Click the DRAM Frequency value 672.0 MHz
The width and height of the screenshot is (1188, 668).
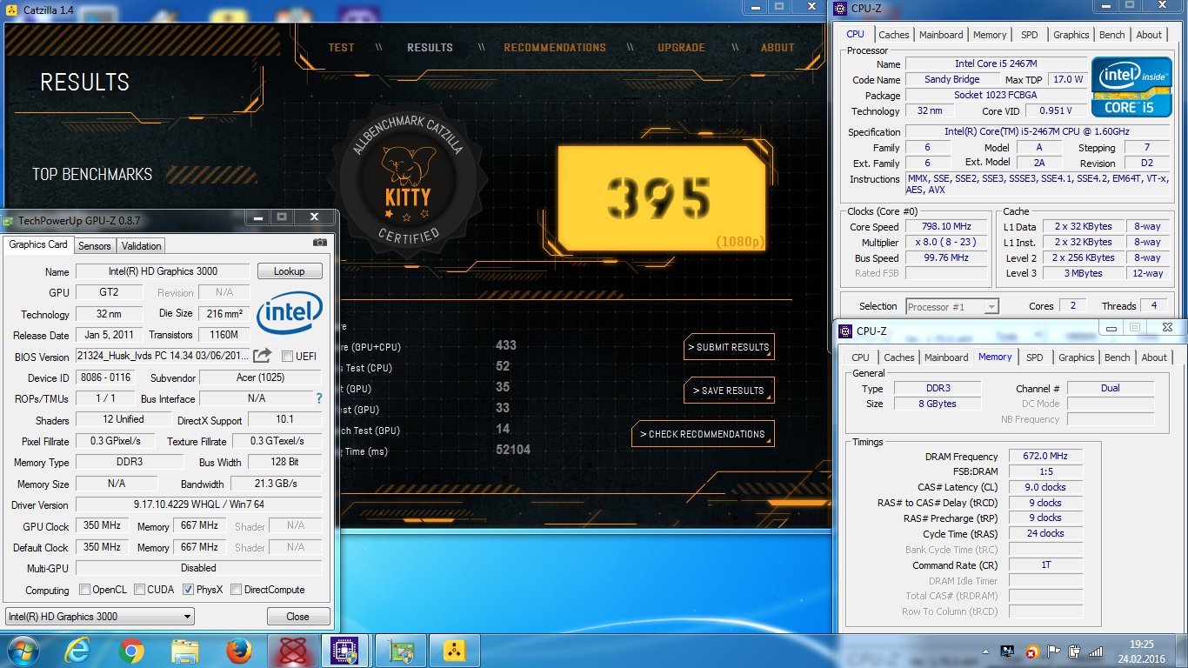tap(1045, 456)
